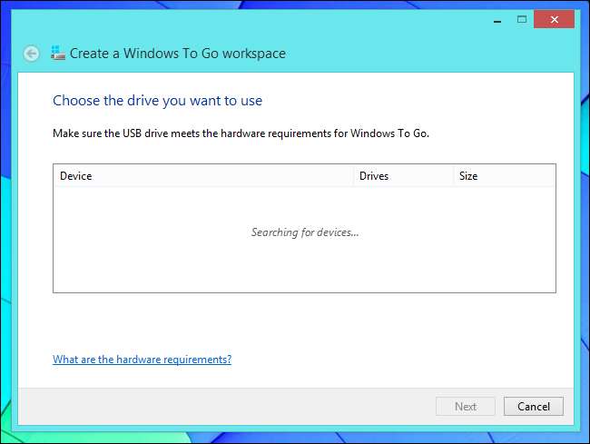Sort by the Drives column header
The image size is (590, 444).
[x=403, y=176]
